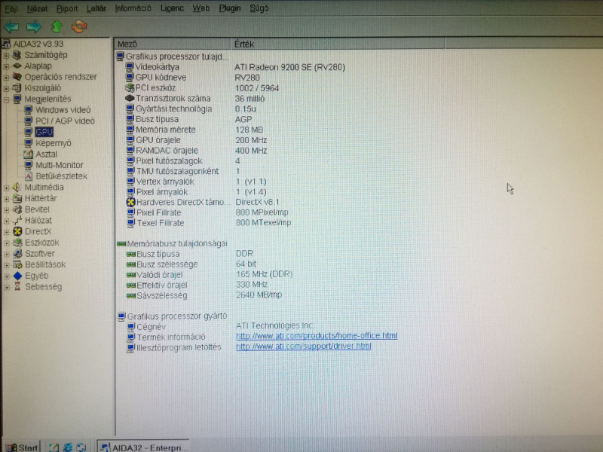
Task: Open the Riport menu
Action: (x=67, y=8)
